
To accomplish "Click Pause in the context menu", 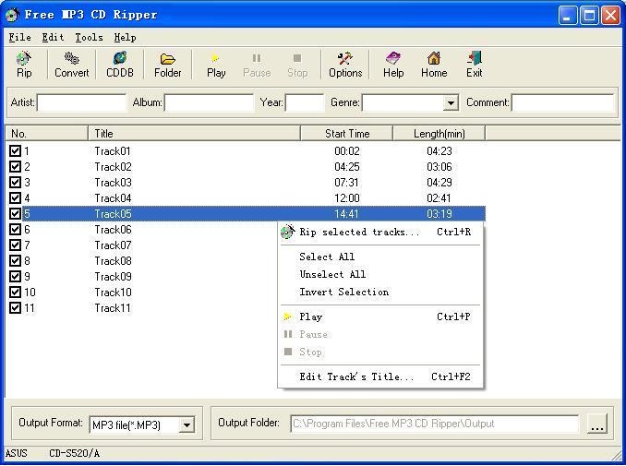I will (380, 334).
